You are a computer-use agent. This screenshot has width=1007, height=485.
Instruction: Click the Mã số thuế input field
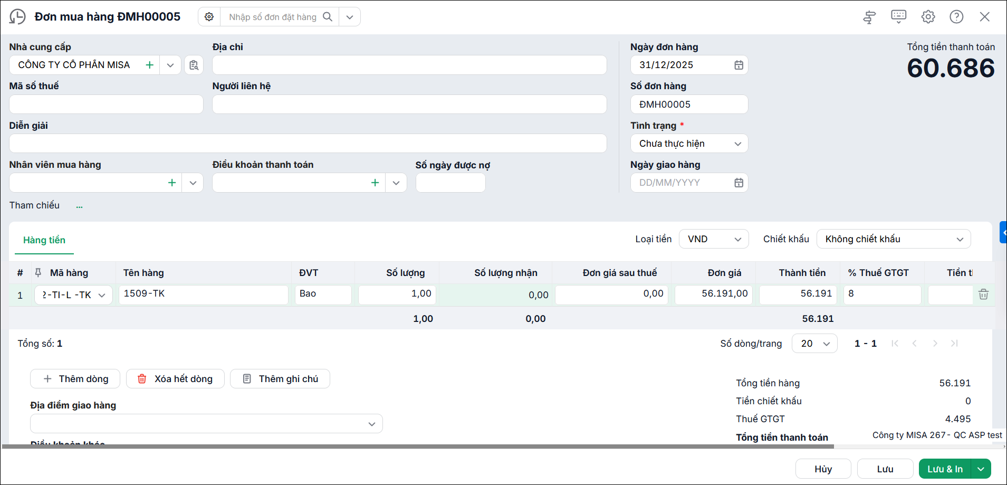coord(106,104)
